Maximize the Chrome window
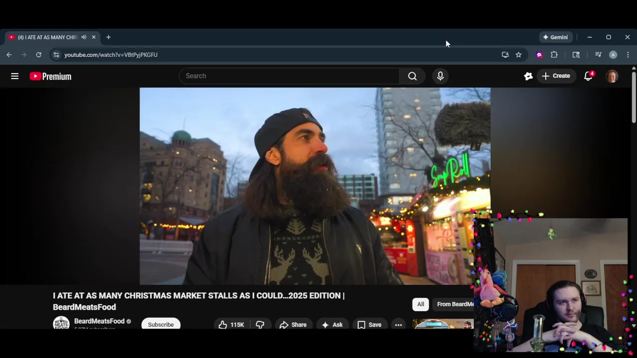 tap(608, 37)
